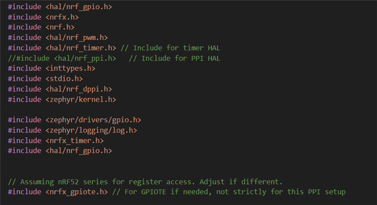
Task: Click the commented-out hal/nrf_ppi.h include
Action: pyautogui.click(x=62, y=58)
